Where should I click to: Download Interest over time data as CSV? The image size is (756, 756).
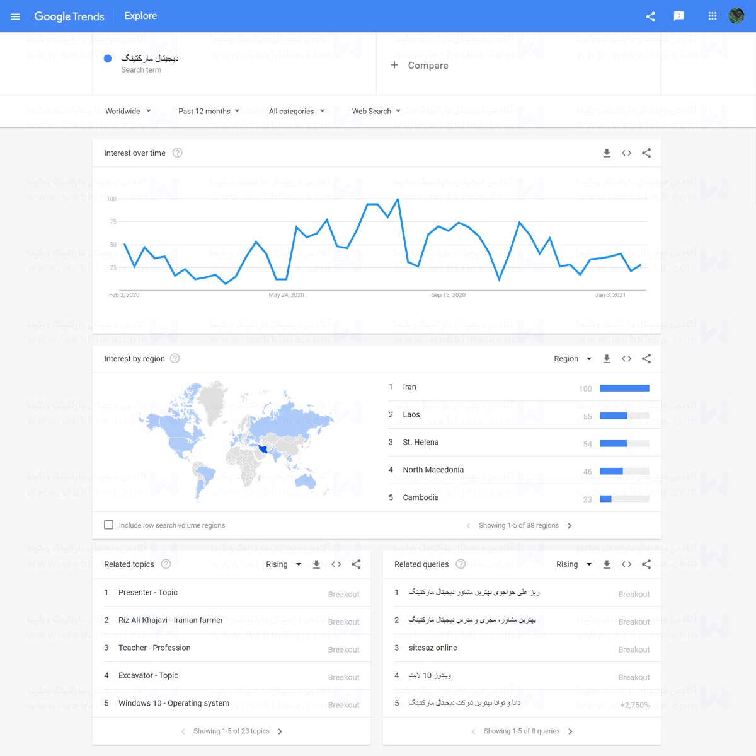coord(607,153)
